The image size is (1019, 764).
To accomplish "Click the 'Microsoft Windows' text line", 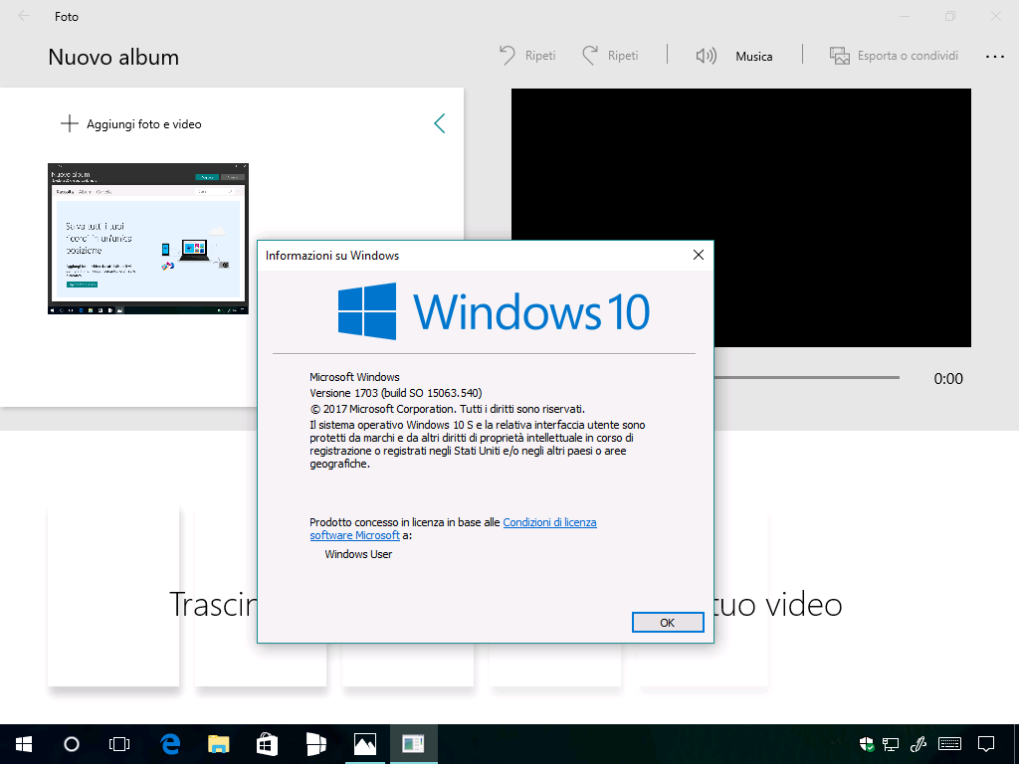I will 354,377.
